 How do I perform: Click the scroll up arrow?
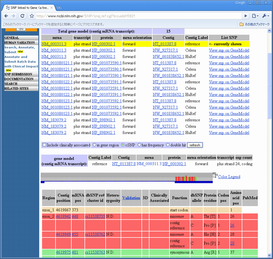269,31
